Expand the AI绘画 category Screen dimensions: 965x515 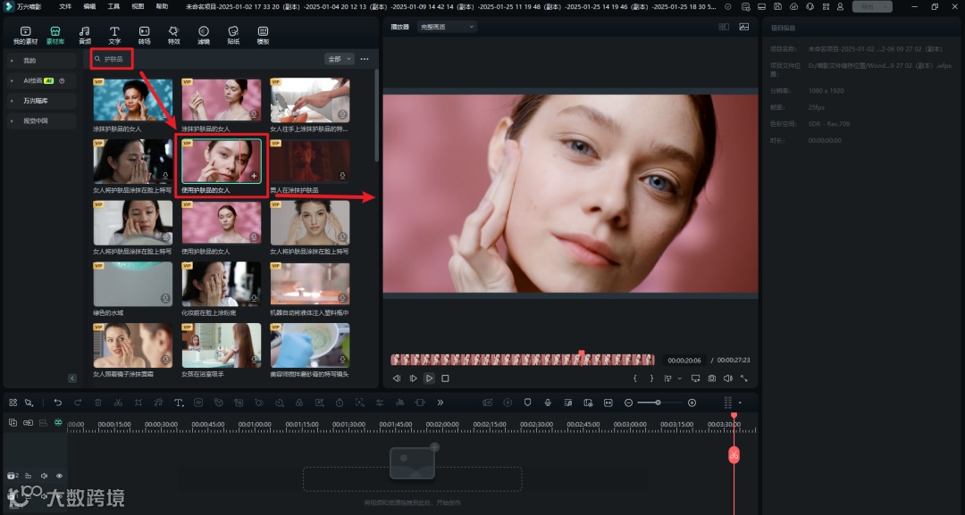(40, 80)
